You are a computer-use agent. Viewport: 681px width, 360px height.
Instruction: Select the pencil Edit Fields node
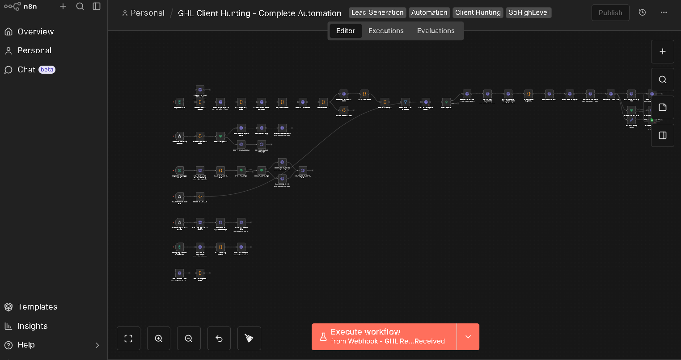click(x=631, y=120)
